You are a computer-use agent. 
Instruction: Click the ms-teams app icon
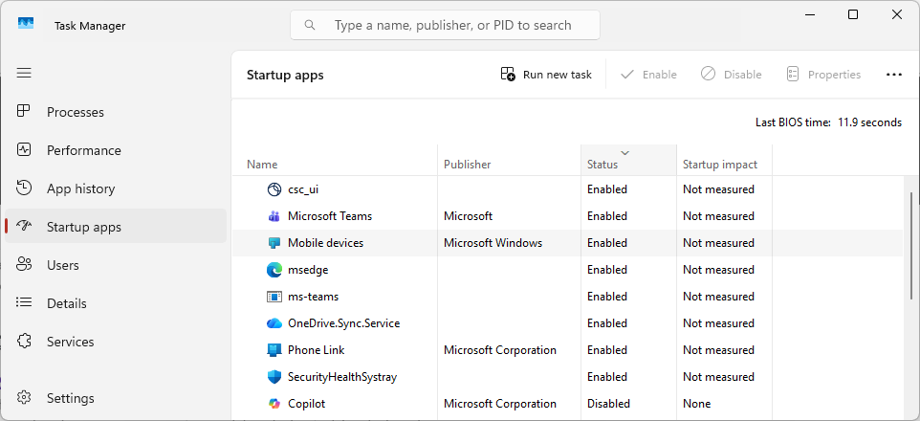pyautogui.click(x=274, y=297)
